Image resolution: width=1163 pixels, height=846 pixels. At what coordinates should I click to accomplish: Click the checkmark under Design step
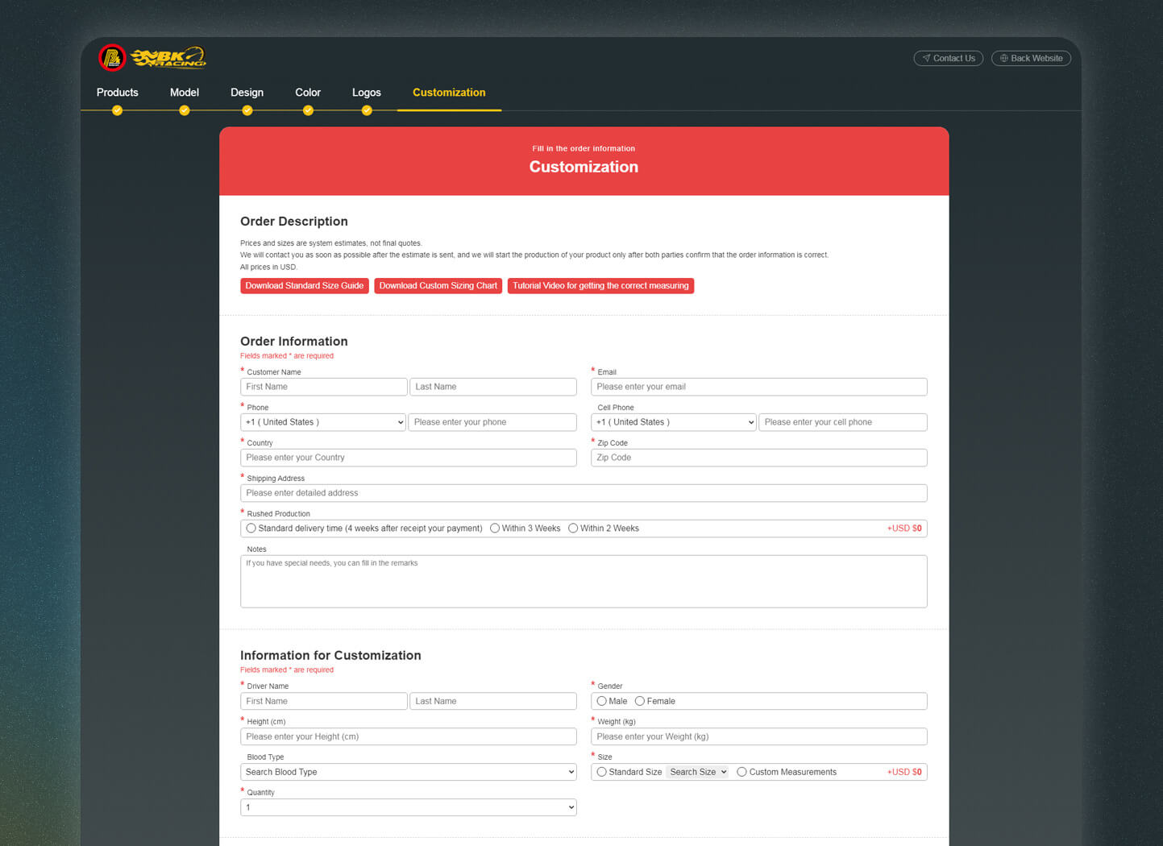pyautogui.click(x=247, y=110)
